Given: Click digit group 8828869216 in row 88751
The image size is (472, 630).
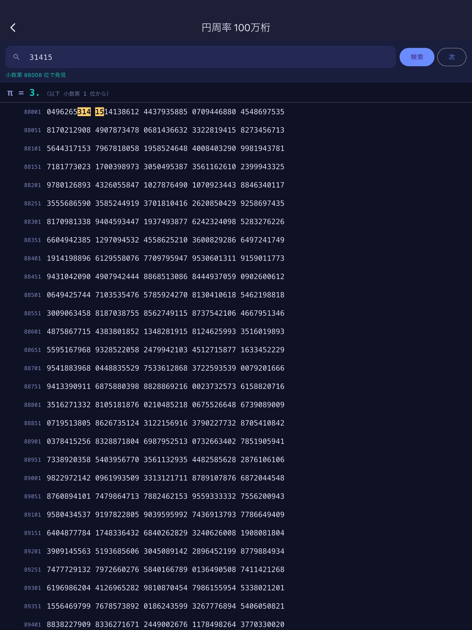Looking at the screenshot, I should pos(165,386).
